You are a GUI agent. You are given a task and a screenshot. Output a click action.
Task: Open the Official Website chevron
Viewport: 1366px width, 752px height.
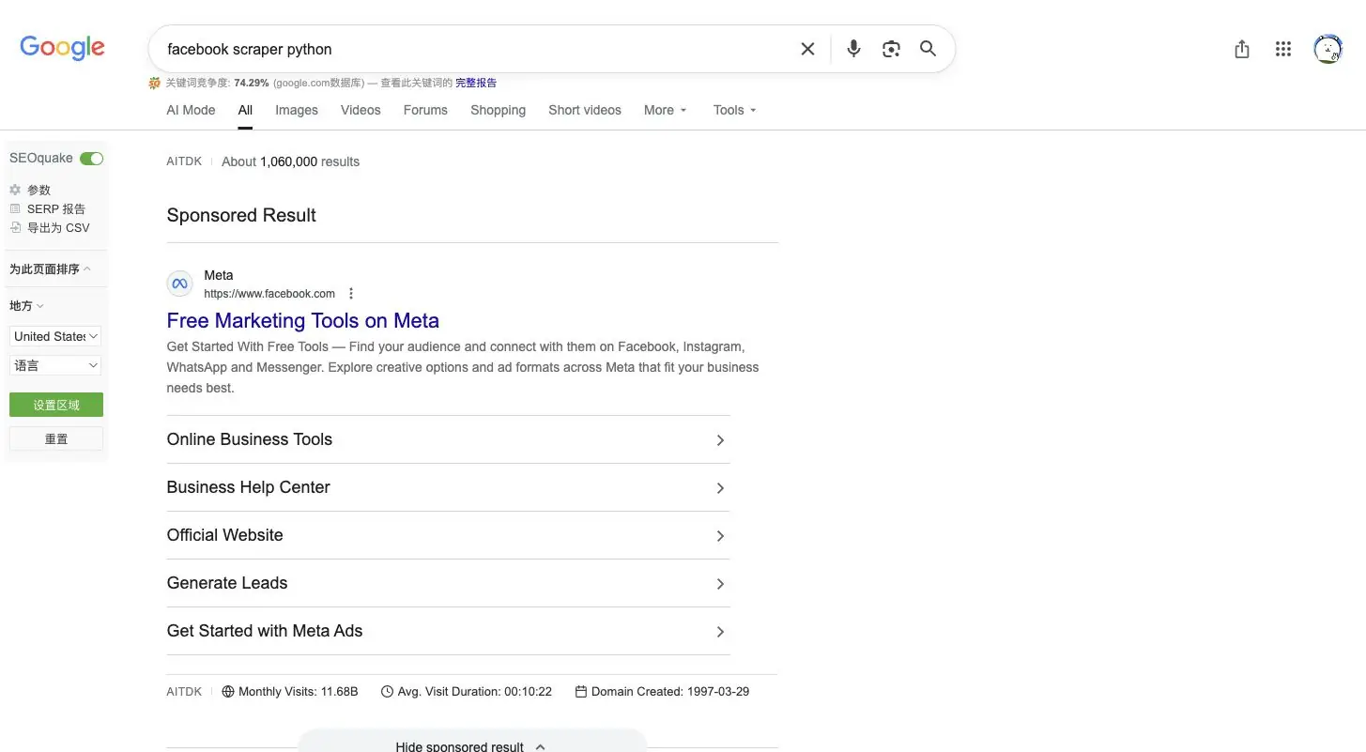tap(720, 536)
